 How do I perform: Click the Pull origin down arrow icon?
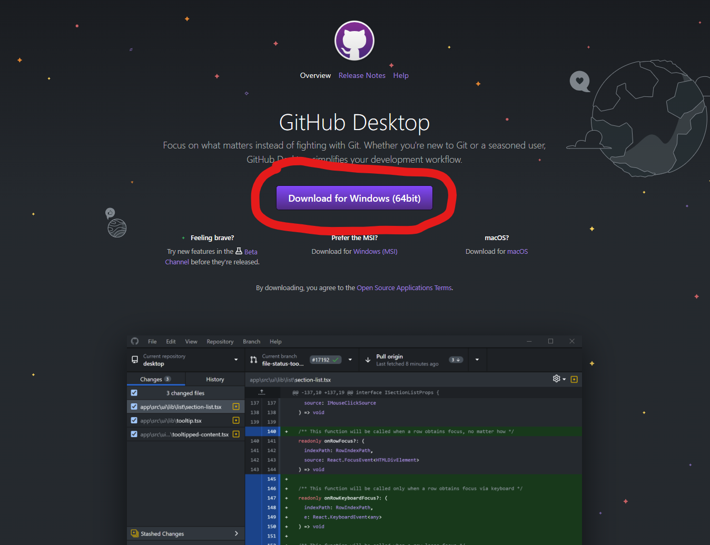(x=368, y=360)
